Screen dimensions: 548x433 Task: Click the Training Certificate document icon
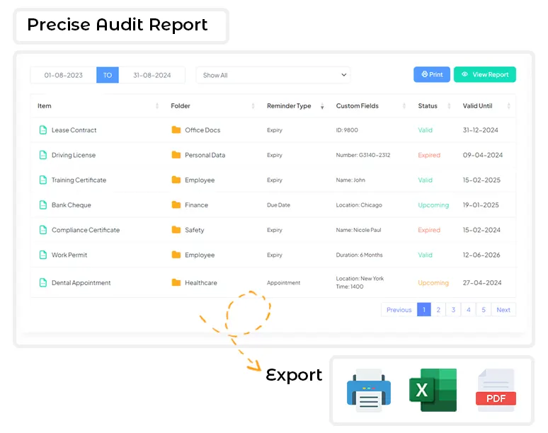pyautogui.click(x=43, y=180)
